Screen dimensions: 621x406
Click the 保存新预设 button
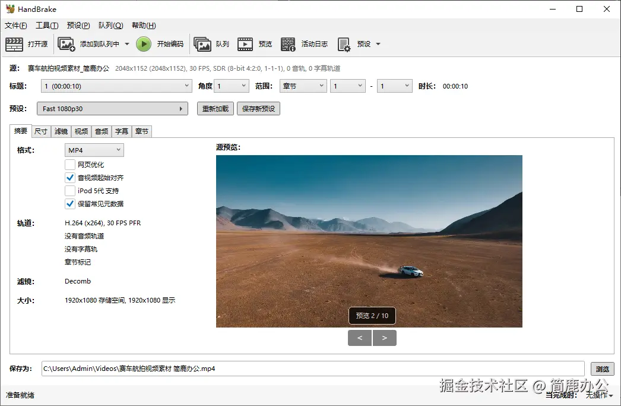click(259, 109)
